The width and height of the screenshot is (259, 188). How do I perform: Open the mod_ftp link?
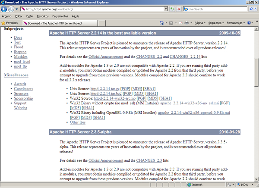pyautogui.click(x=20, y=66)
